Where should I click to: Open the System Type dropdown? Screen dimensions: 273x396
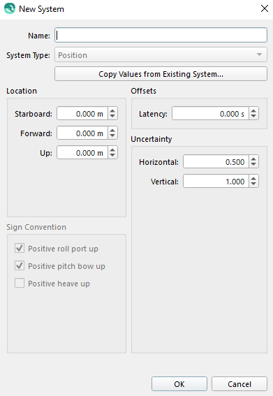pyautogui.click(x=161, y=54)
